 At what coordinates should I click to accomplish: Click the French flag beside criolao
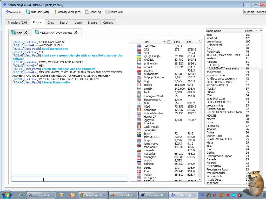click(x=139, y=85)
